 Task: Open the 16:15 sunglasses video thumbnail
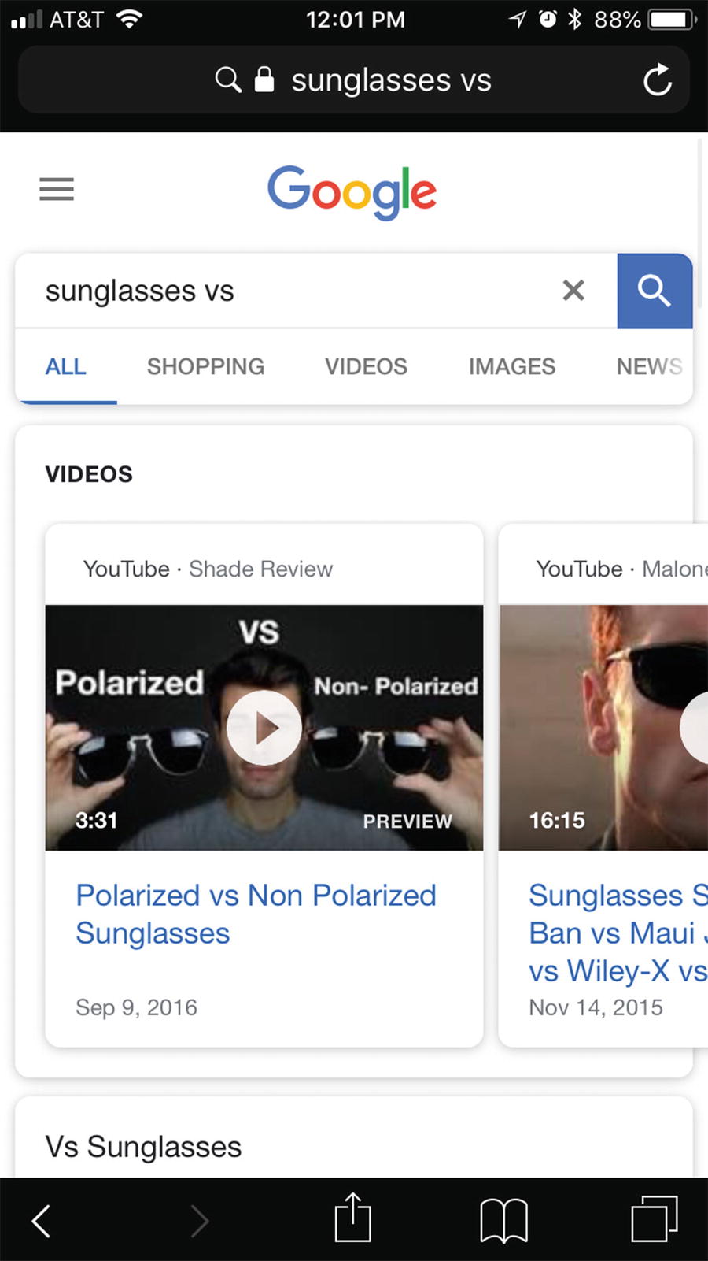pyautogui.click(x=604, y=728)
